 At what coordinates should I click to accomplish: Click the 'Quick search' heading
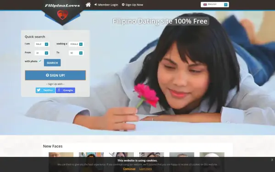click(35, 37)
